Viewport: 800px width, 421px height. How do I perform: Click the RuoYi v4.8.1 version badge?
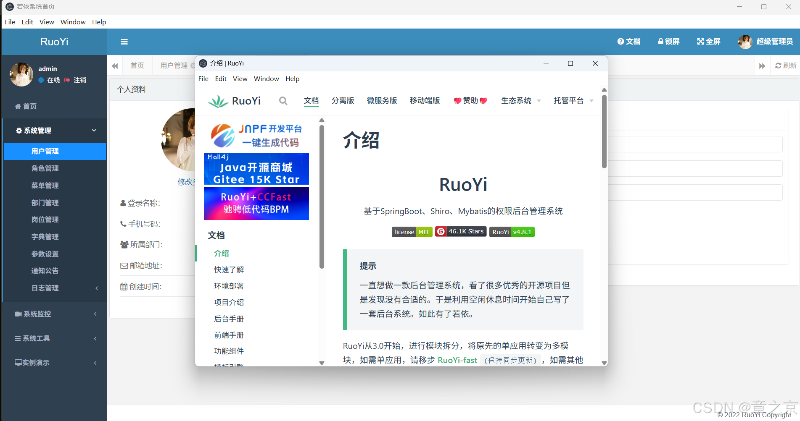[x=512, y=232]
